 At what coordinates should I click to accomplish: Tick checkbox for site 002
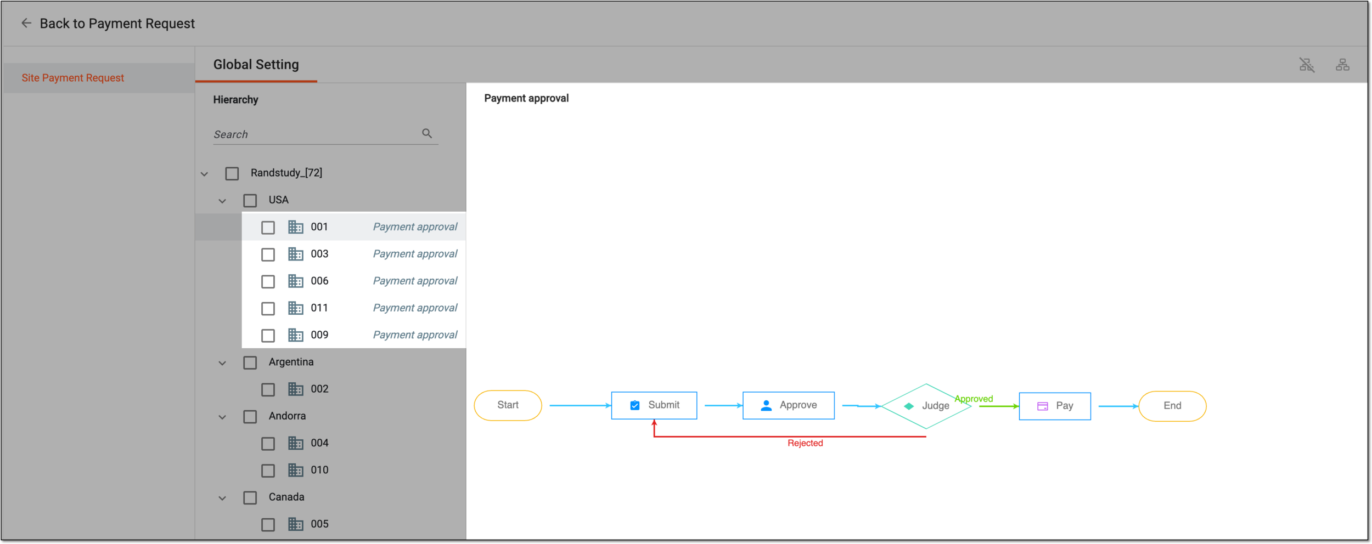(268, 390)
